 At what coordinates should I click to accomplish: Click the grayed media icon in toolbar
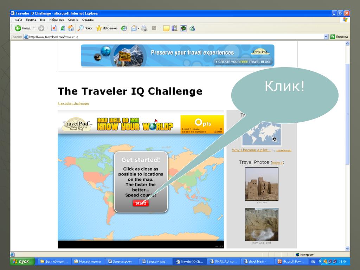[x=154, y=28]
